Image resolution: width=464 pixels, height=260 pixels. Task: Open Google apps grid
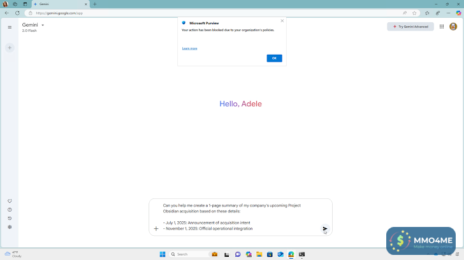(442, 27)
